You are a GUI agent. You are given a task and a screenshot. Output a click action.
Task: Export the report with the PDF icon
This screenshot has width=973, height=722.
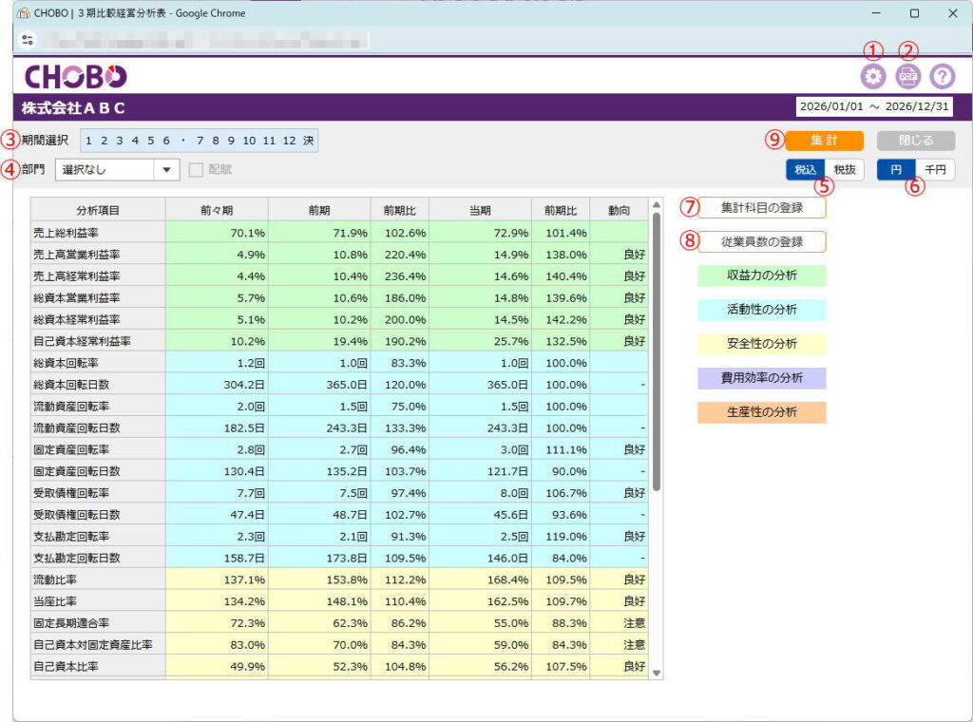[x=907, y=77]
